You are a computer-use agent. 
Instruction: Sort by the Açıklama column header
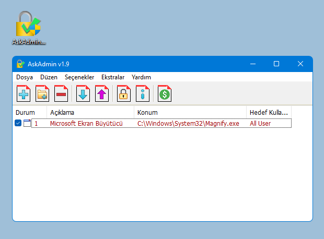tap(90, 113)
